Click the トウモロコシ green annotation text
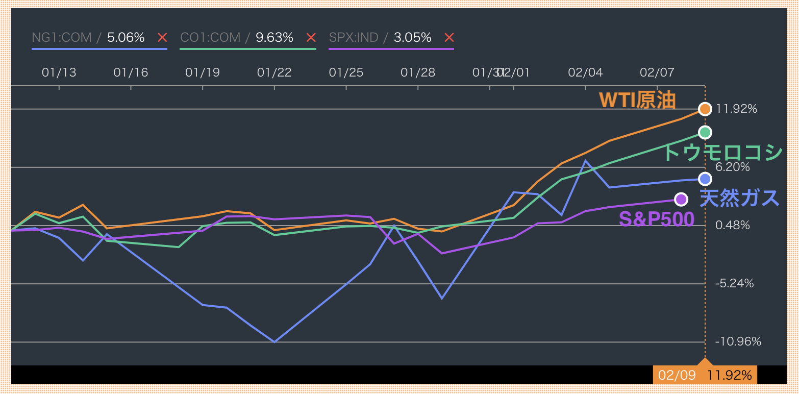Screen dimensions: 799x394 tap(721, 152)
